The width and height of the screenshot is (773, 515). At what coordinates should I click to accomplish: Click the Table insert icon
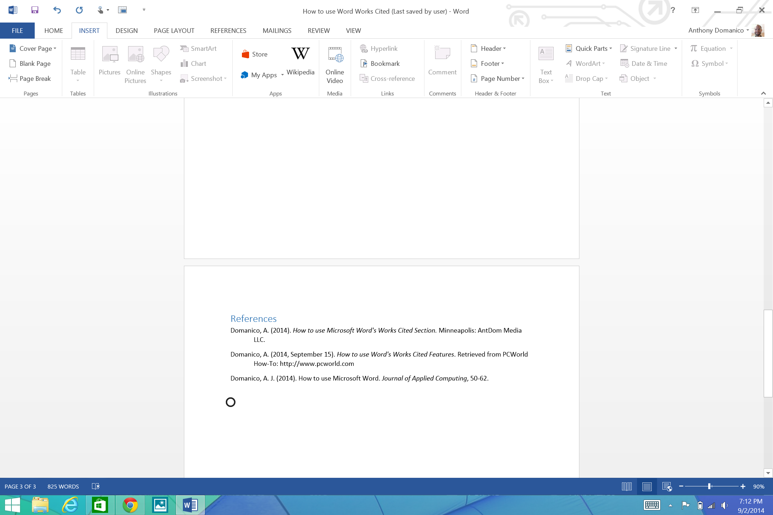click(78, 60)
